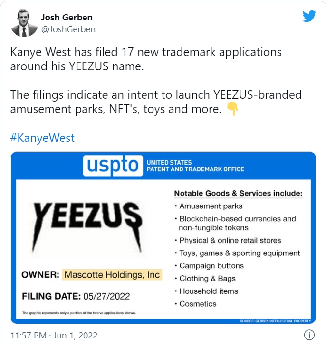The image size is (326, 347).
Task: Click the Notable Goods & Services heading
Action: (238, 194)
